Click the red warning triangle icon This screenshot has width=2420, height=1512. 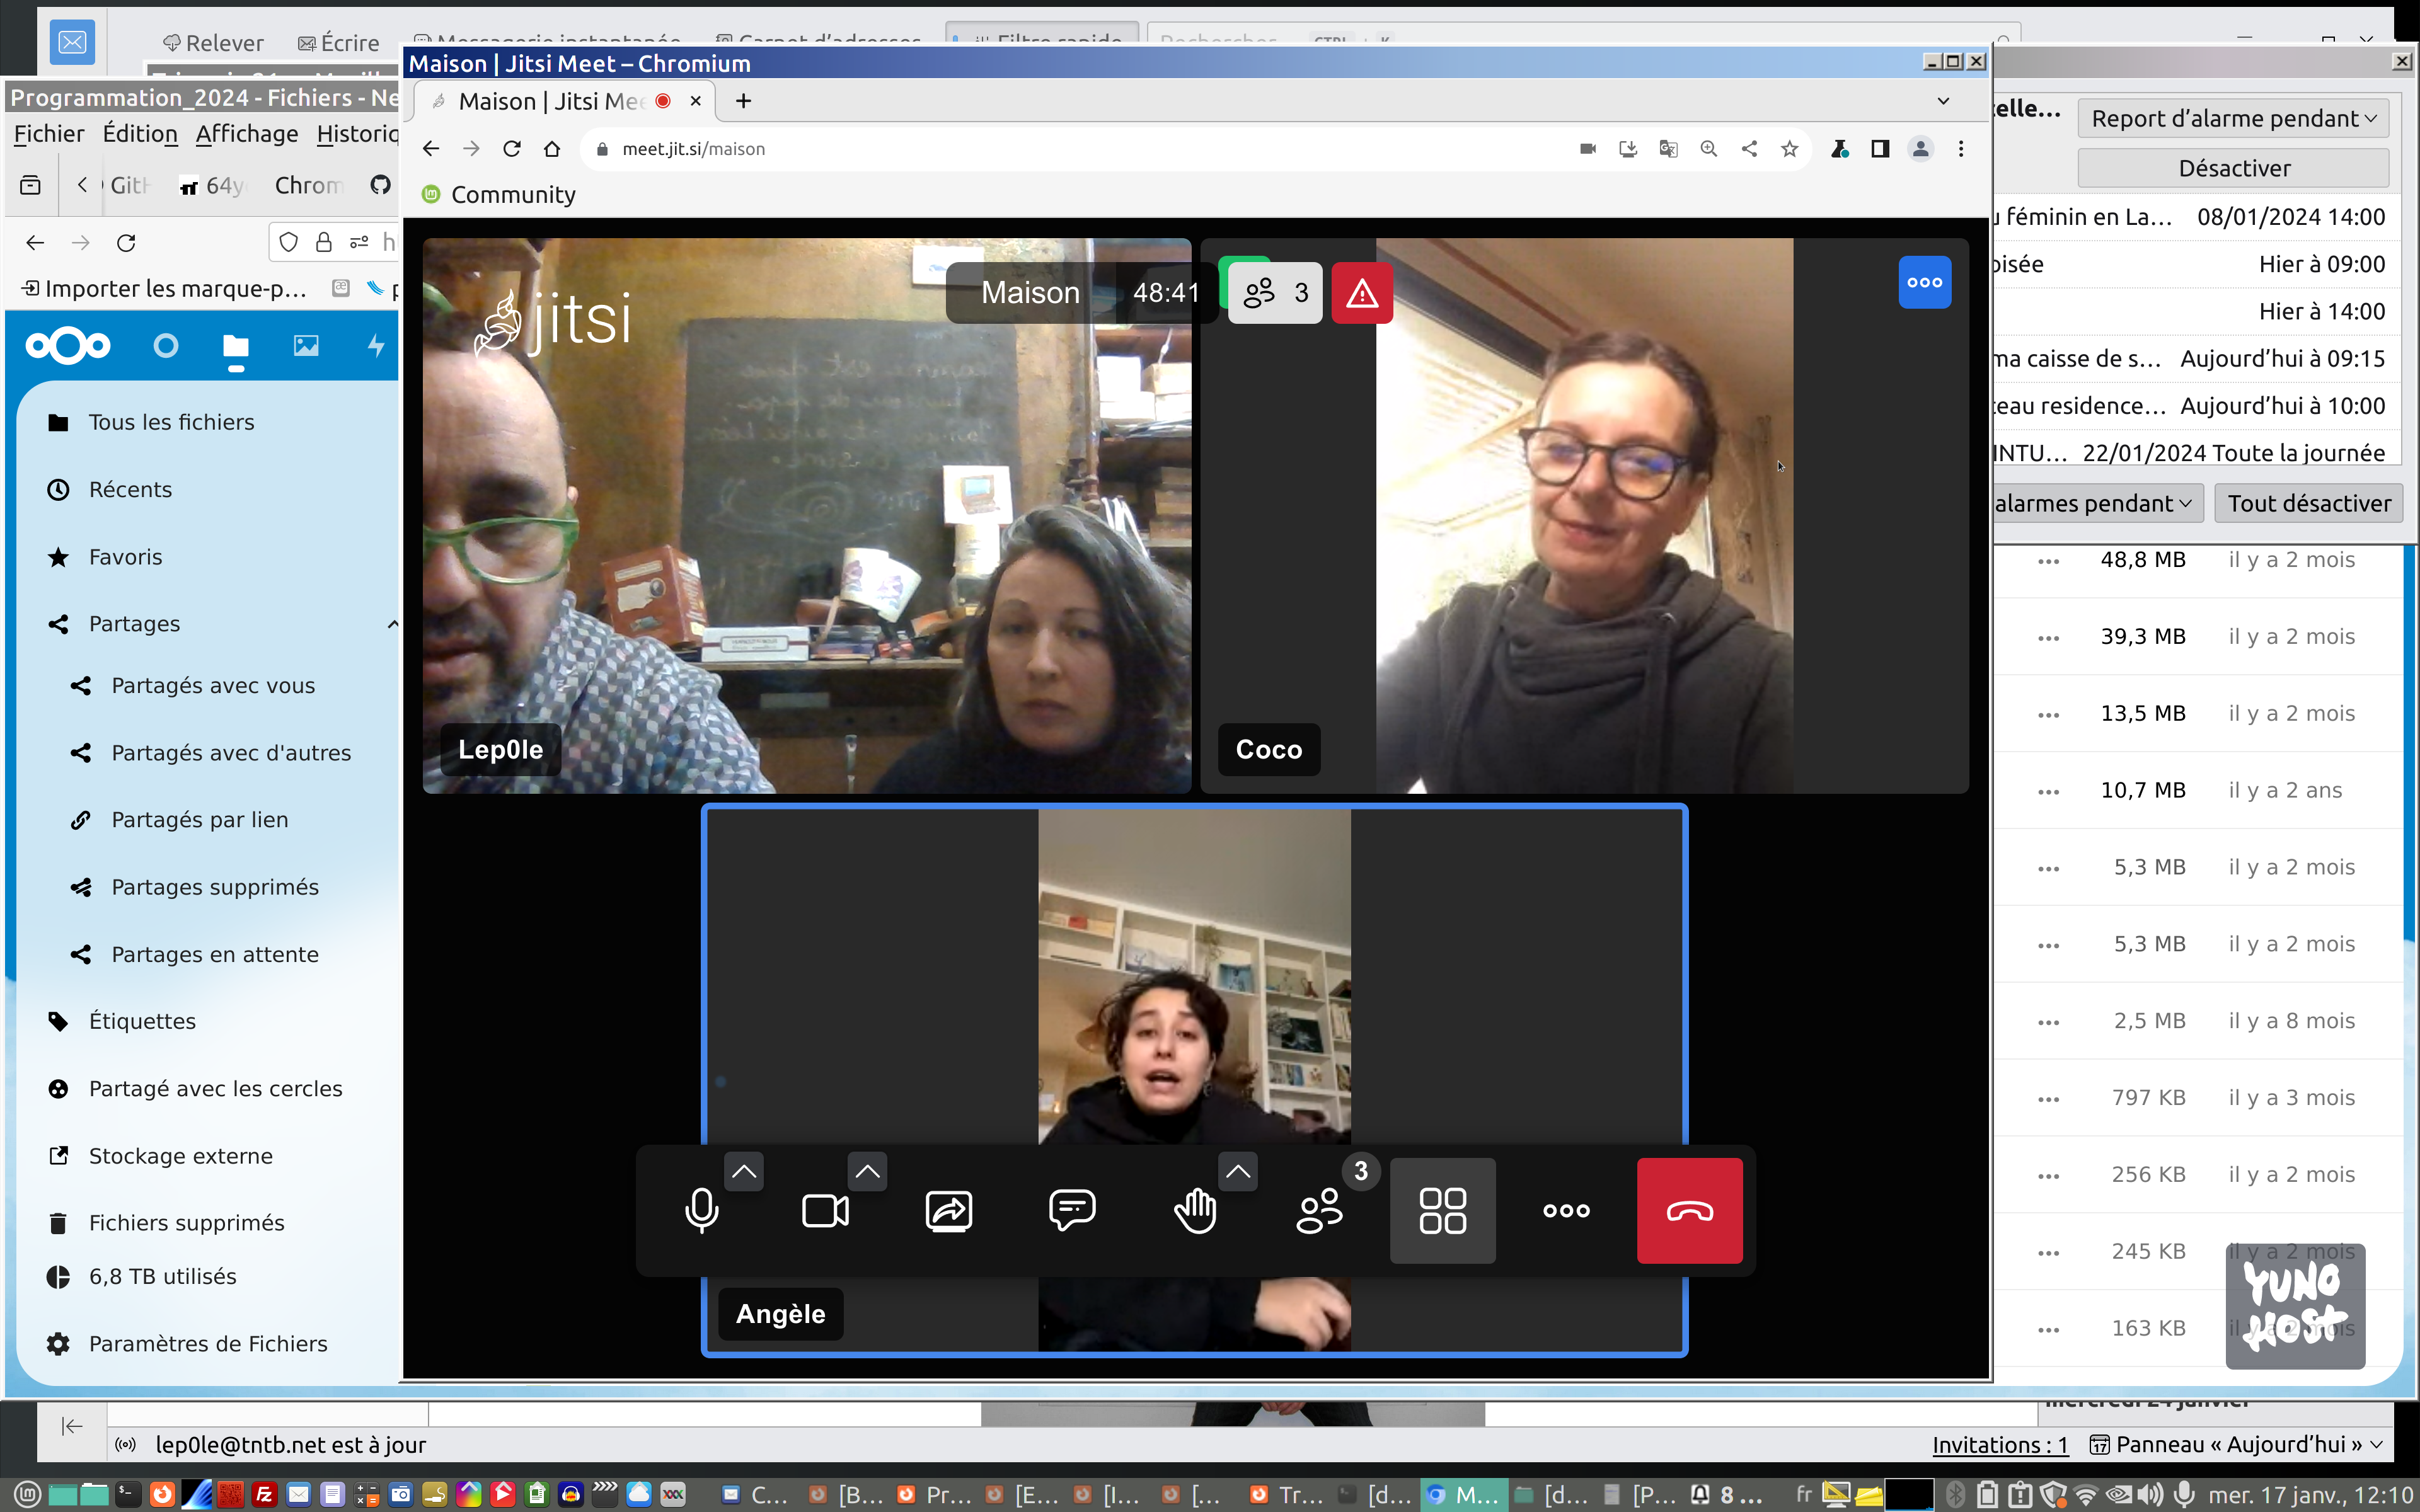1361,293
